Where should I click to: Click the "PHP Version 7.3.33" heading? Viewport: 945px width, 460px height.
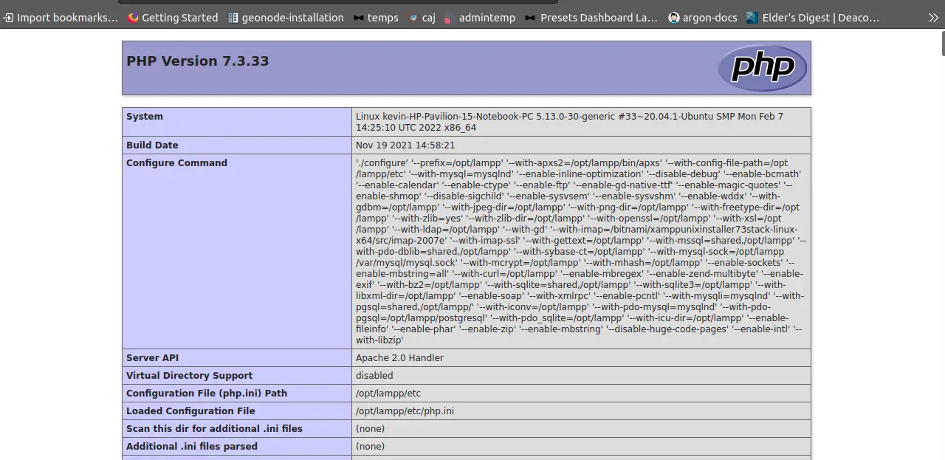pyautogui.click(x=198, y=61)
